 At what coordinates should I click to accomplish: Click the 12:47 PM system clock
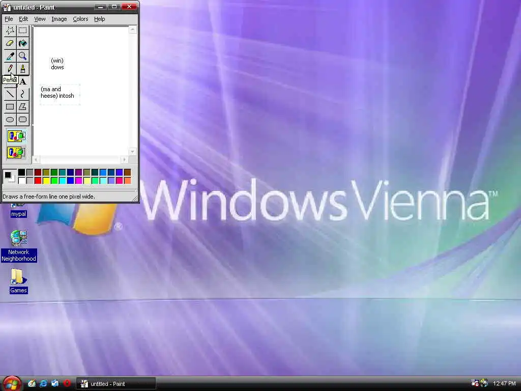point(504,384)
